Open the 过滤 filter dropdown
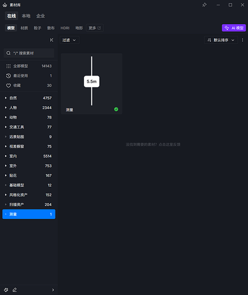 (69, 40)
